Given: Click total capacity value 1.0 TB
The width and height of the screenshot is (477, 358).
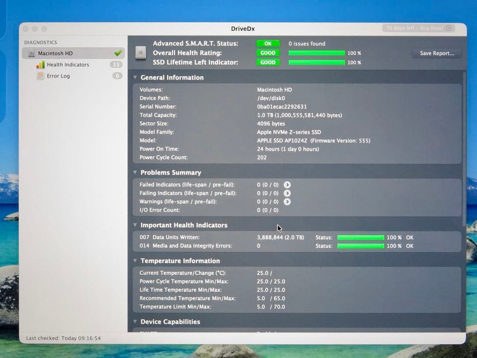Looking at the screenshot, I should coord(299,115).
